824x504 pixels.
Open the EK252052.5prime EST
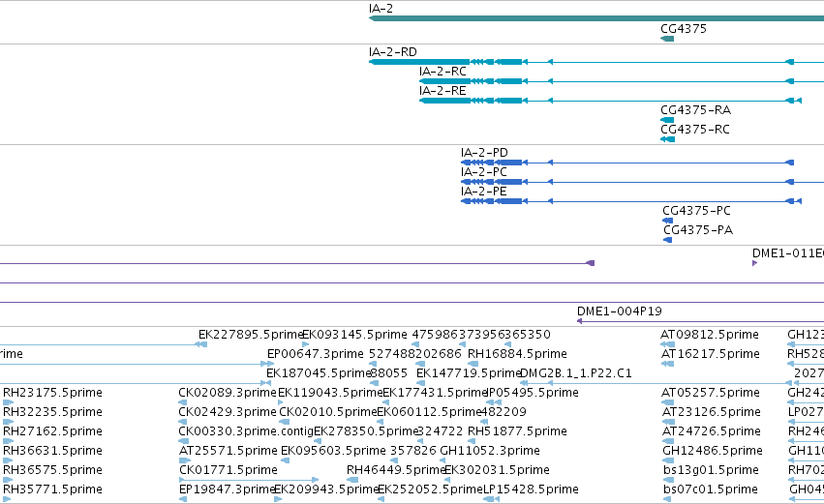coord(430,490)
